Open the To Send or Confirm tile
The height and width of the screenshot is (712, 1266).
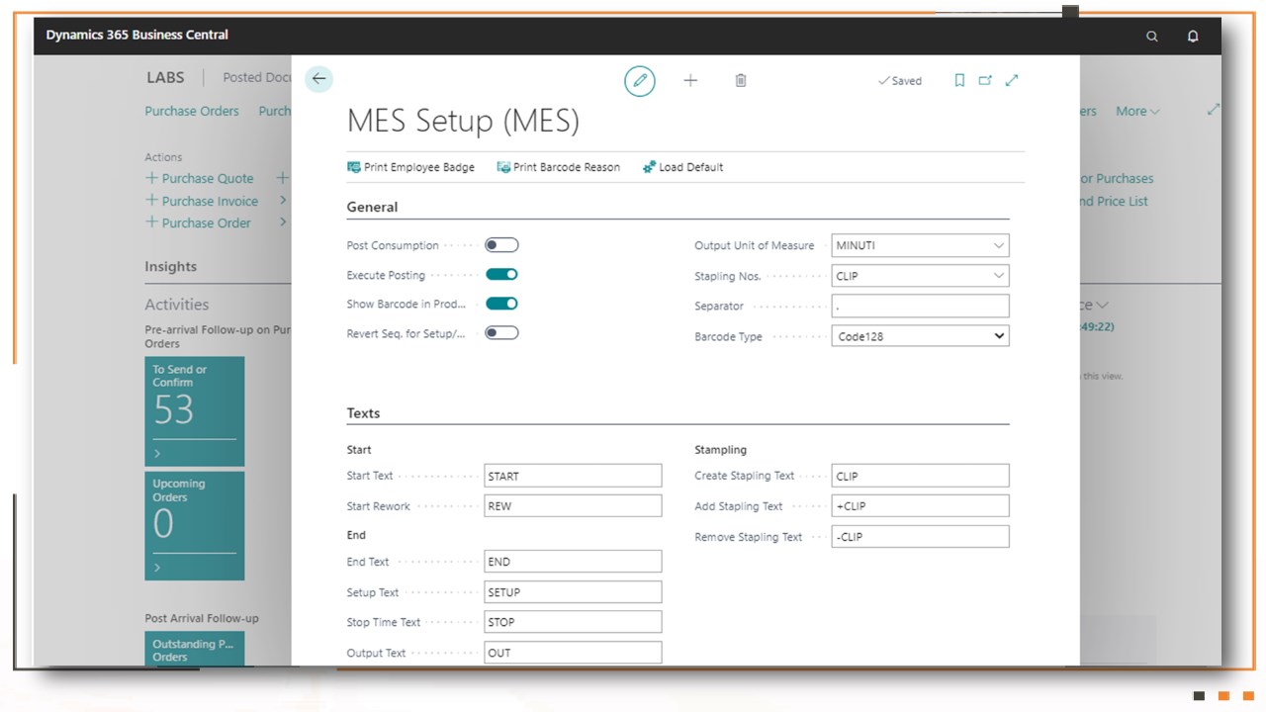195,411
